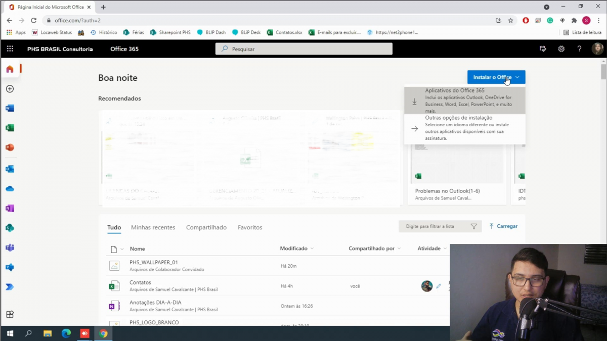Screen dimensions: 607x341
Task: Go back in browser history
Action: coord(9,21)
